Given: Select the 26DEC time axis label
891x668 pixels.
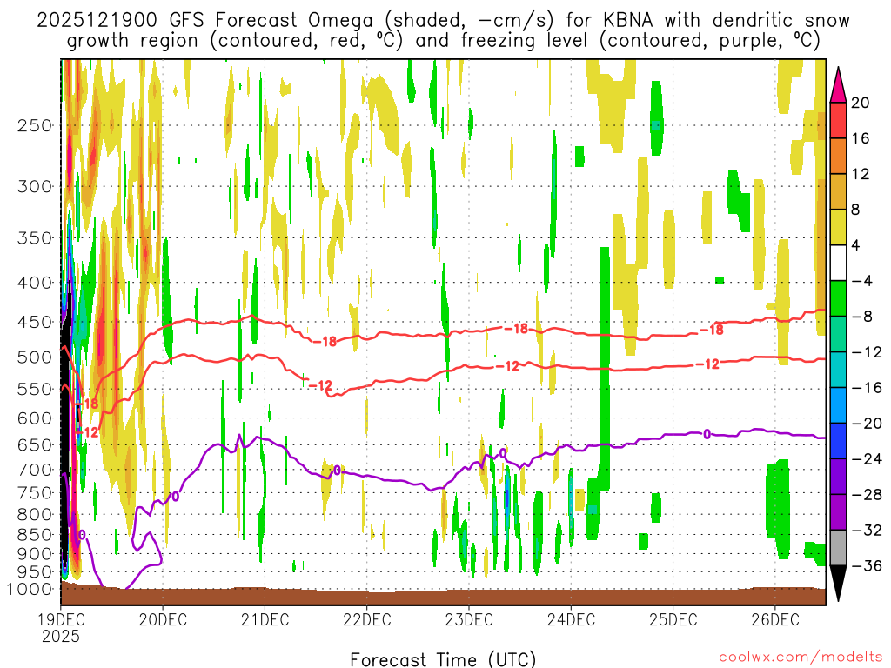Looking at the screenshot, I should (x=774, y=619).
